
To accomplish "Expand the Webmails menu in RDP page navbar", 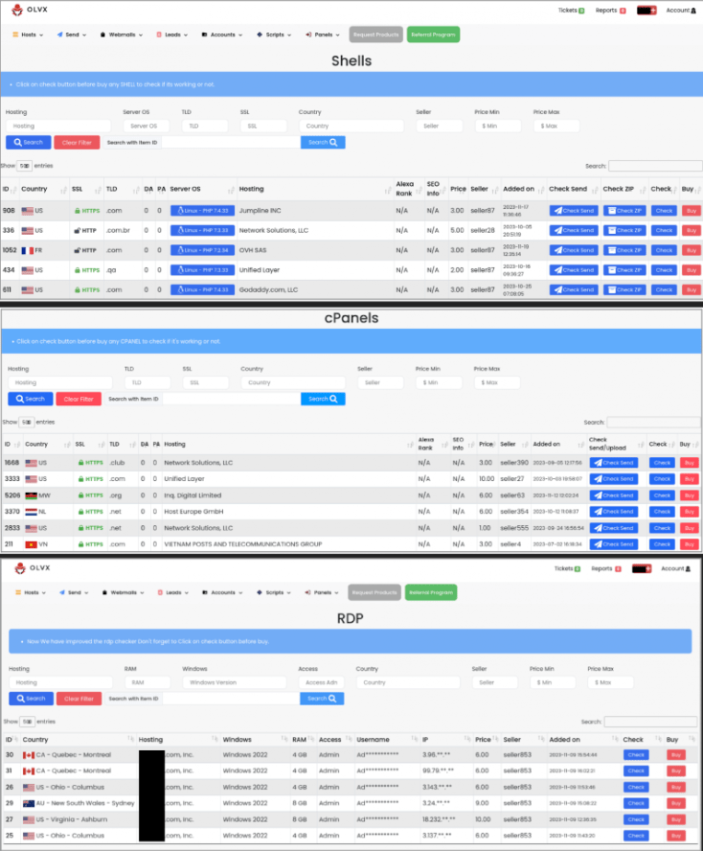I will pos(124,592).
